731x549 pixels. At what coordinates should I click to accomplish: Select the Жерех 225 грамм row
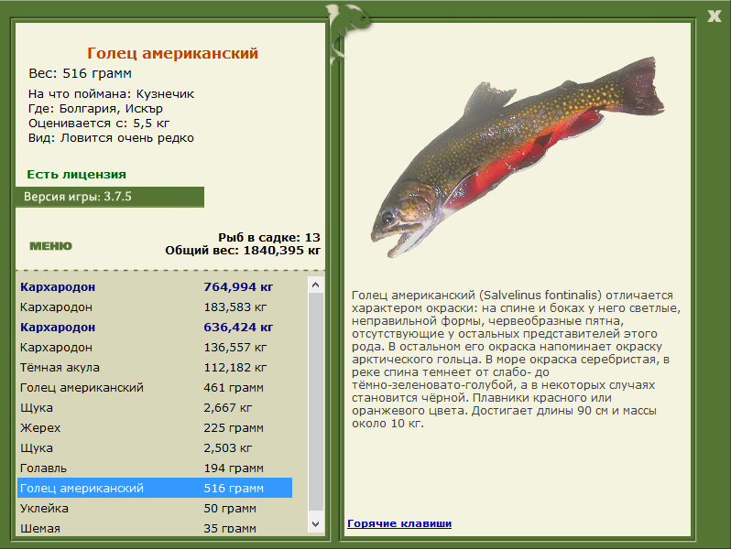pyautogui.click(x=155, y=427)
